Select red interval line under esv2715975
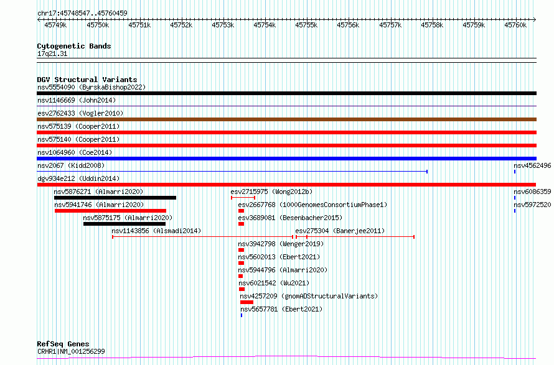 coord(243,198)
